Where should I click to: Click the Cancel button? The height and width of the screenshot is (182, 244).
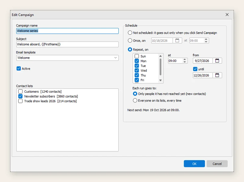(x=217, y=164)
